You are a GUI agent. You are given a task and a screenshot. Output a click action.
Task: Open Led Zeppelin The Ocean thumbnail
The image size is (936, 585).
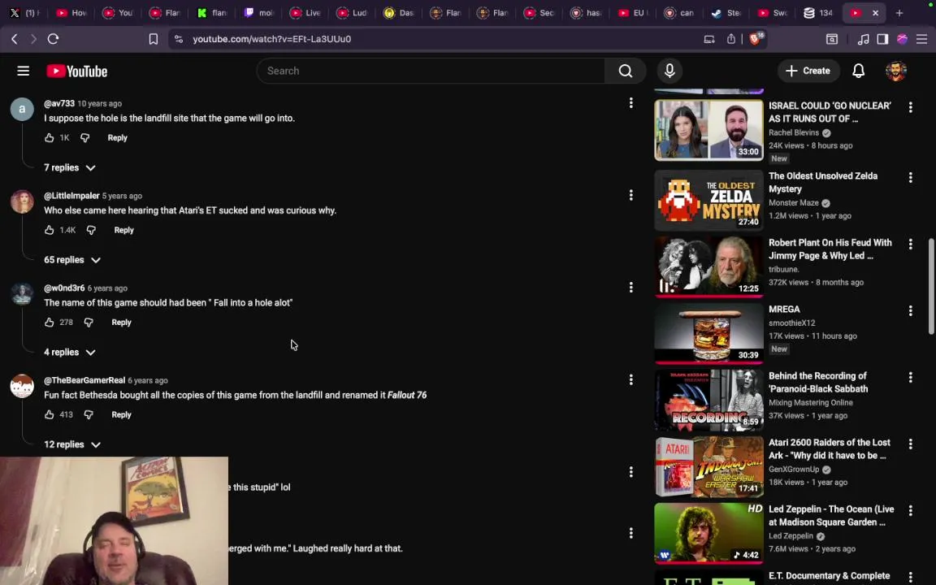click(x=708, y=533)
